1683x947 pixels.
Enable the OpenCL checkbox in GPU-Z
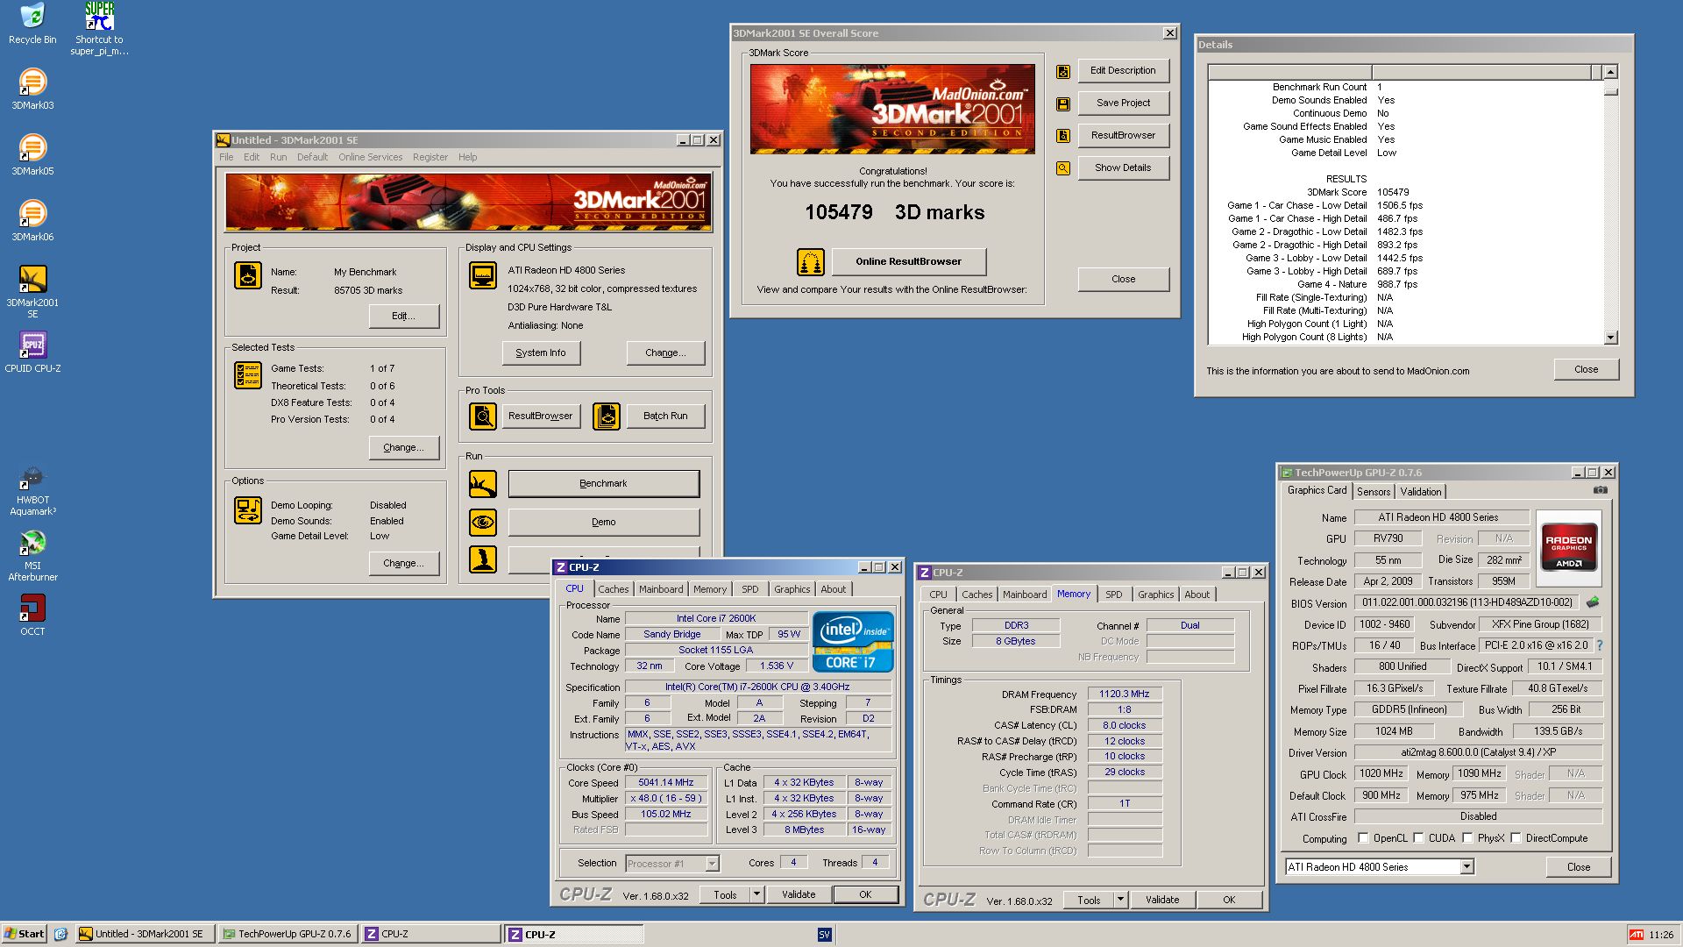(1363, 838)
